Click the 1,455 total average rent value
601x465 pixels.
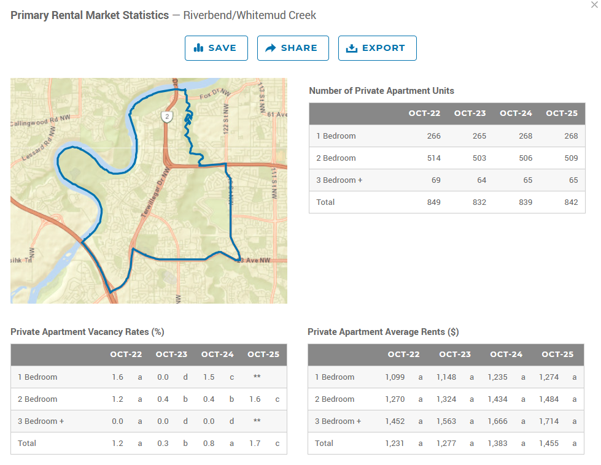pyautogui.click(x=549, y=444)
